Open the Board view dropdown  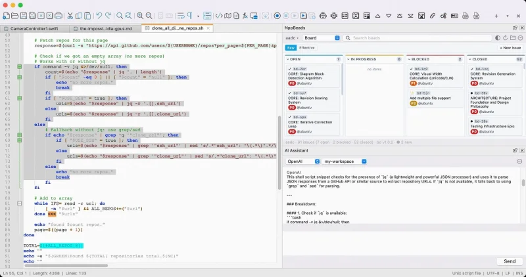tap(321, 38)
